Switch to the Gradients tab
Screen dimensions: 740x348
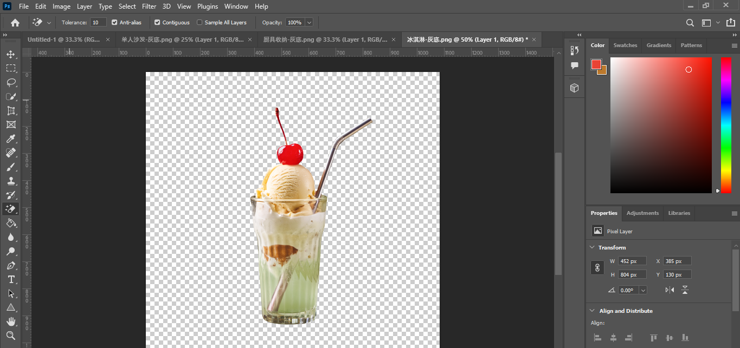click(x=659, y=45)
